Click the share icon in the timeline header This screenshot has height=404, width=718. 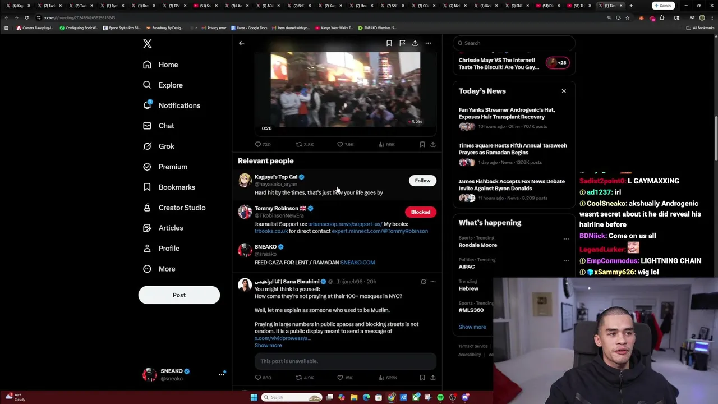pos(415,43)
